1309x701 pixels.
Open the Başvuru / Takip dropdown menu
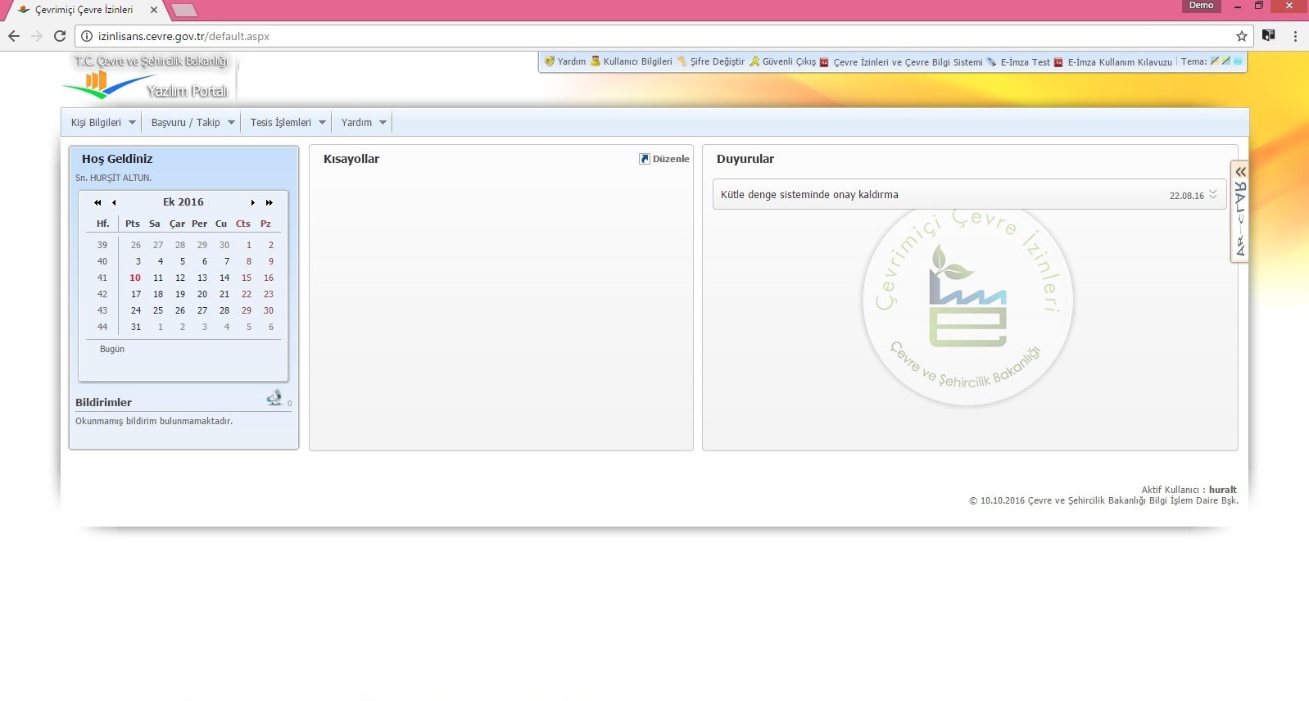pyautogui.click(x=192, y=123)
